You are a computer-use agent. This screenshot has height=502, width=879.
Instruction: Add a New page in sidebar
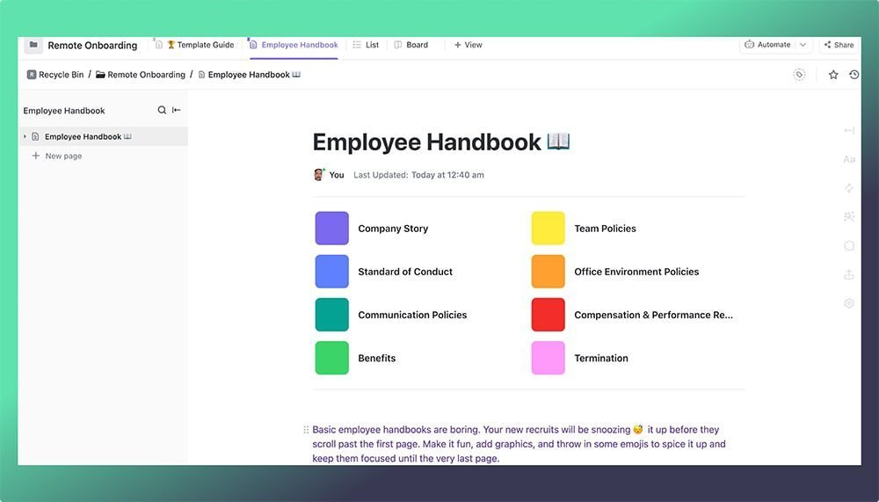click(57, 156)
